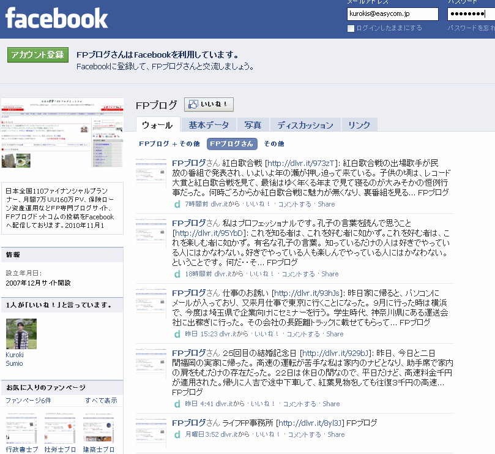Image resolution: width=495 pixels, height=454 pixels.
Task: Click Share on the 18時間前 post
Action: [x=330, y=274]
